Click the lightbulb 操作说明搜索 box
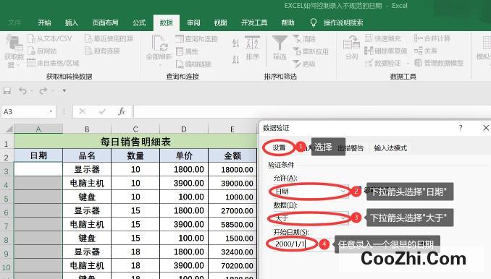Viewport: 491px width, 279px height. (x=337, y=22)
